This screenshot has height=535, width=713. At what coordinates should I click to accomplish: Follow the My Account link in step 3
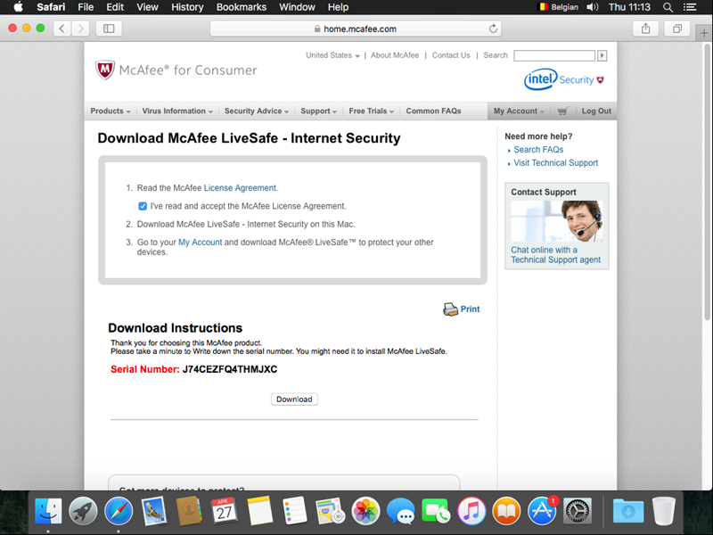tap(200, 243)
